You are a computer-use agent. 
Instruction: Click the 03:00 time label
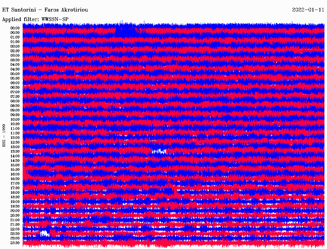coord(15,56)
